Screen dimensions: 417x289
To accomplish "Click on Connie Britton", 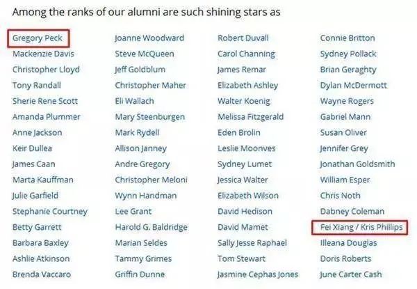I will pos(347,38).
